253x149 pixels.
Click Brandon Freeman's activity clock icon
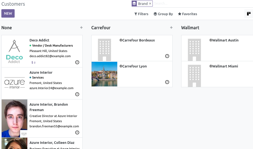[77, 132]
